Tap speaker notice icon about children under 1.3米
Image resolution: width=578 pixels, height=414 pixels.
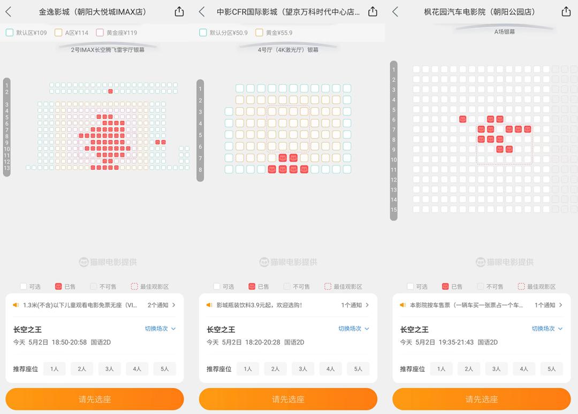coord(16,305)
